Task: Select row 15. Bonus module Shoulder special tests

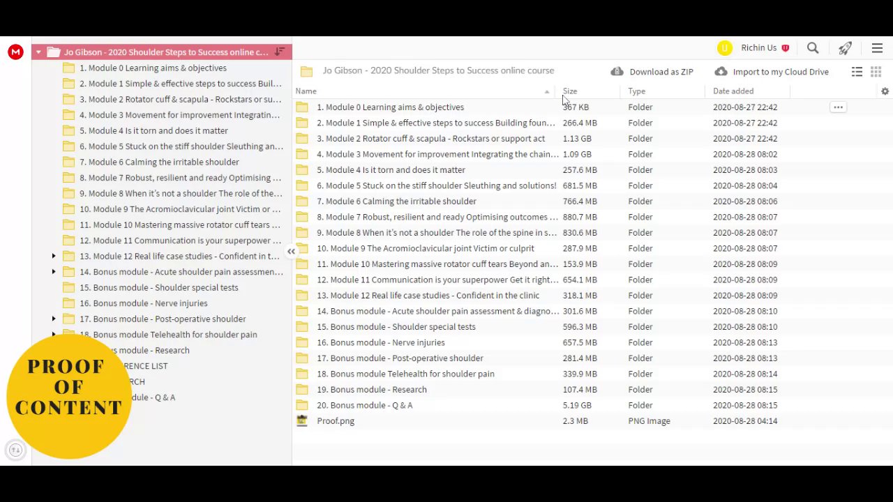Action: [x=592, y=327]
